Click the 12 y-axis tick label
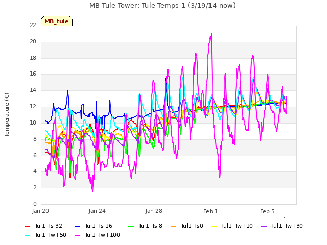 [33, 106]
